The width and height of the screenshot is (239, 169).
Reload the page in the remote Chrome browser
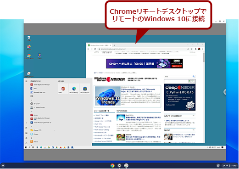click(x=95, y=49)
